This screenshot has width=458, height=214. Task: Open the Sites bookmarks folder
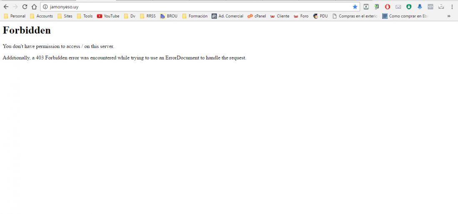click(x=65, y=16)
